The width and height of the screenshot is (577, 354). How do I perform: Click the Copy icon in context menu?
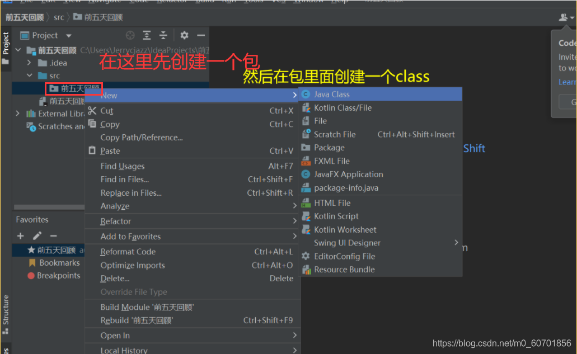(x=92, y=124)
